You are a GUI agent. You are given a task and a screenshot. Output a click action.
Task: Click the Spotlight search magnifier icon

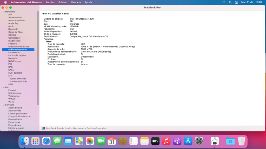click(x=230, y=2)
